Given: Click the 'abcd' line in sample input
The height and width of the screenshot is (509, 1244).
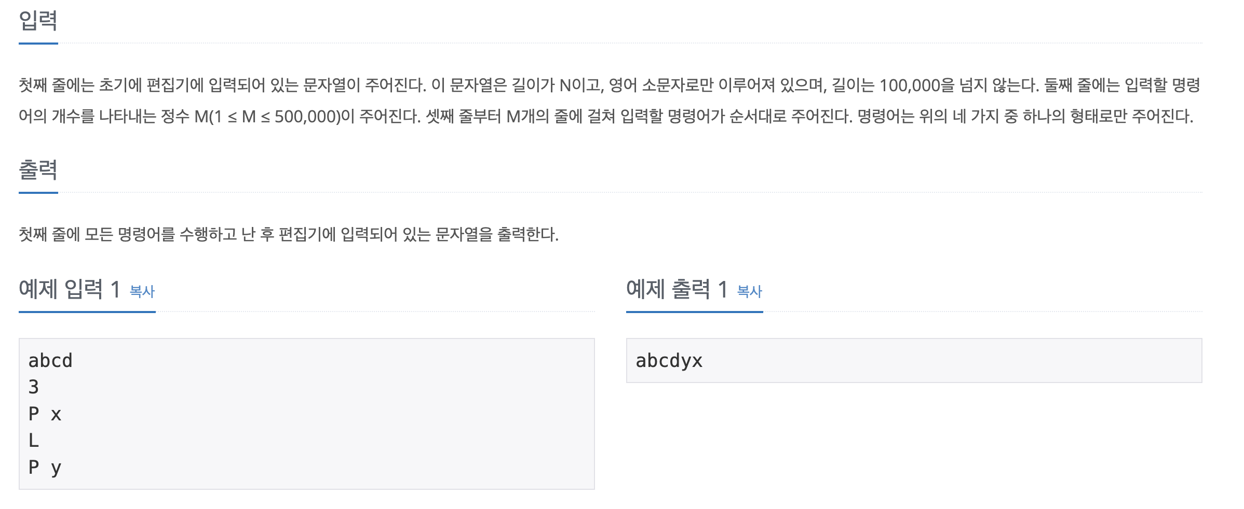Looking at the screenshot, I should pyautogui.click(x=50, y=360).
